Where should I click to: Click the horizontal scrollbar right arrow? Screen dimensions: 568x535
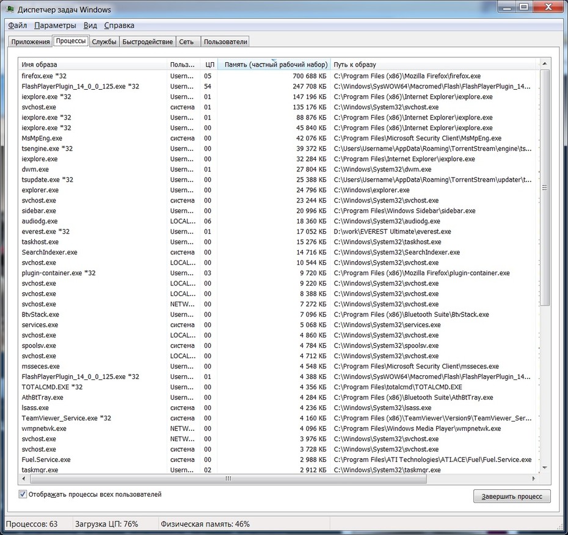tap(534, 478)
